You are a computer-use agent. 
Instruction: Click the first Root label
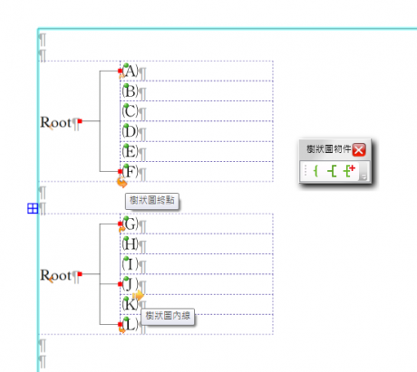(x=56, y=122)
